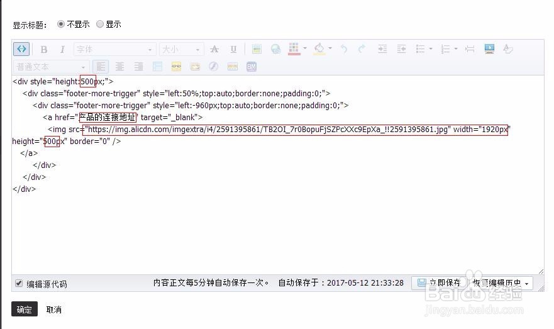Expand the fill color dropdown arrow
This screenshot has width=554, height=329.
[330, 48]
